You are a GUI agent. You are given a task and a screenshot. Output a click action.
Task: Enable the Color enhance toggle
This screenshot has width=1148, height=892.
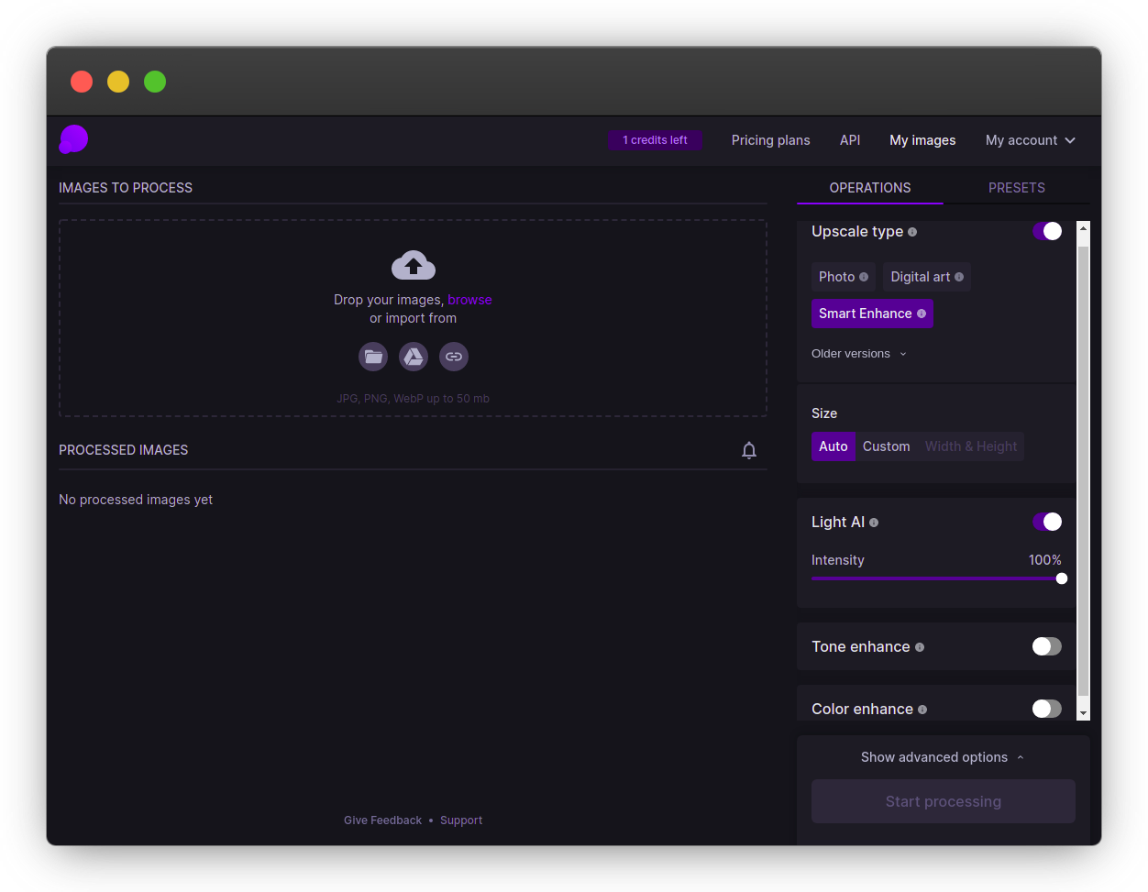click(1047, 709)
